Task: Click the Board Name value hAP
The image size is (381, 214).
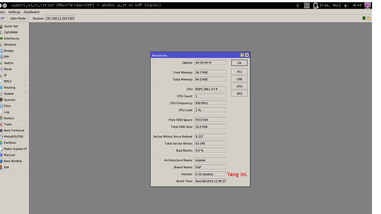Action: [211, 167]
